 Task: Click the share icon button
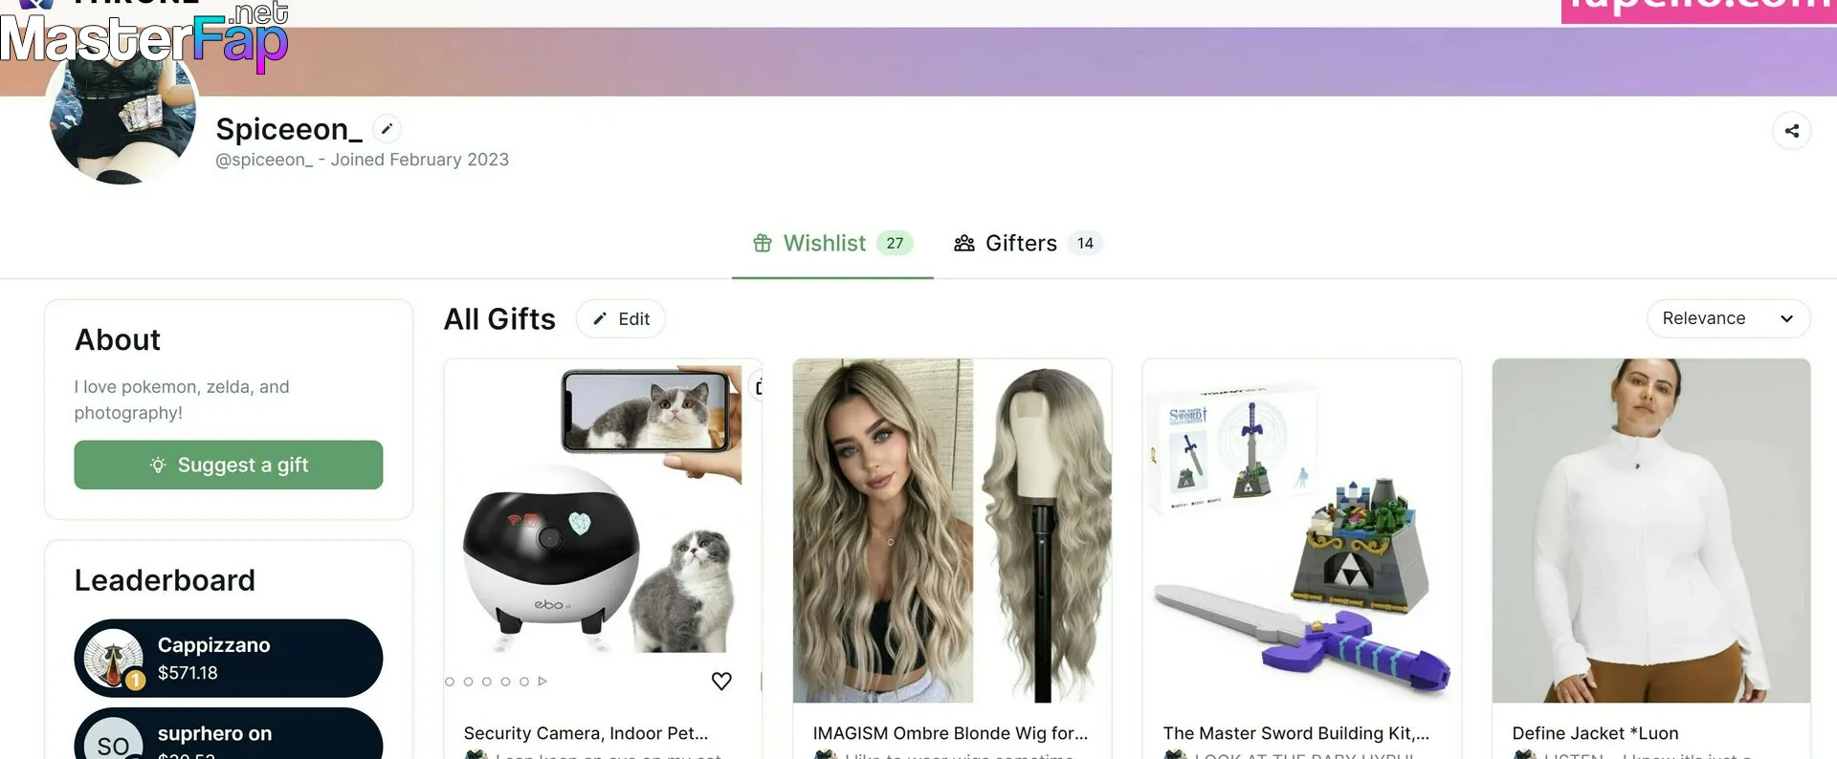click(x=1791, y=131)
